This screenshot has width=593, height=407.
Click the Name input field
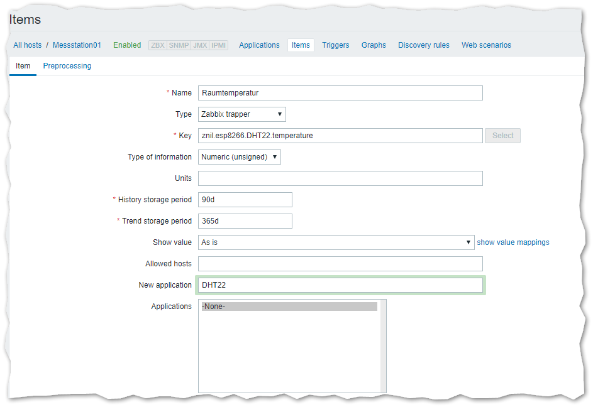point(340,93)
